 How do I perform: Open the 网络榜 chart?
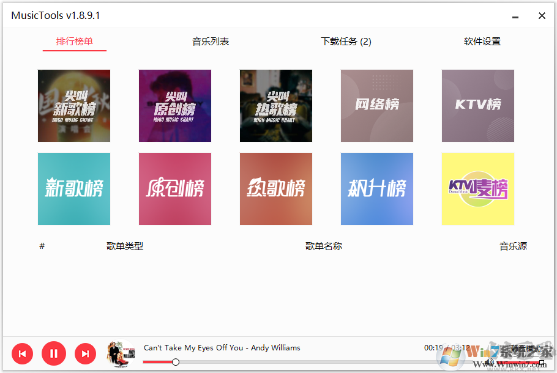376,105
